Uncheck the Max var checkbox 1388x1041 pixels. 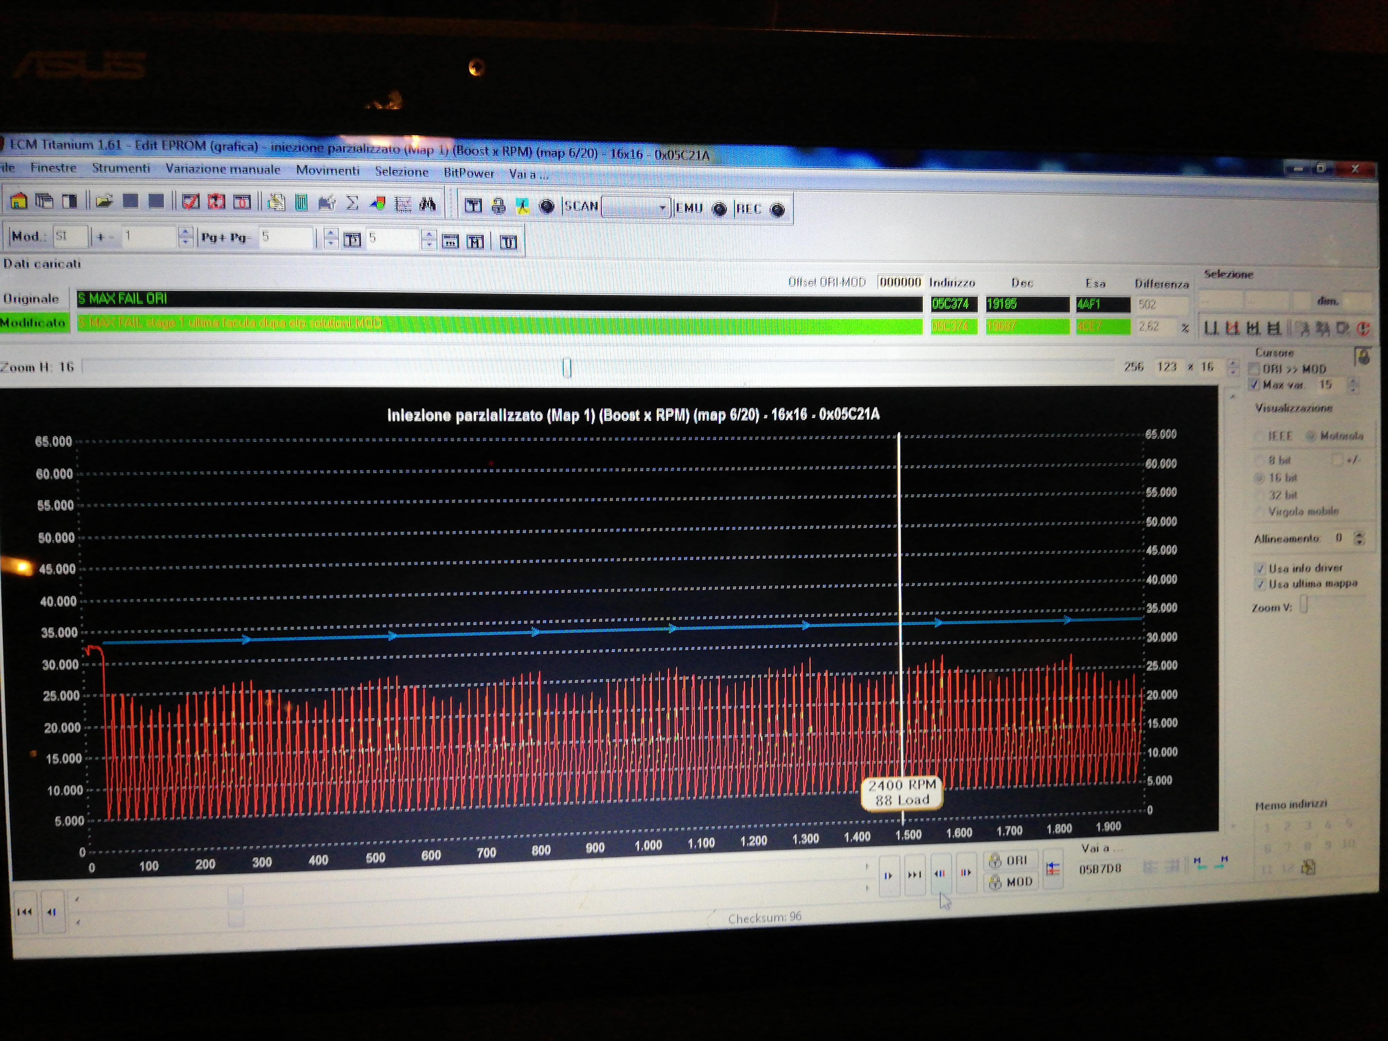pyautogui.click(x=1254, y=384)
